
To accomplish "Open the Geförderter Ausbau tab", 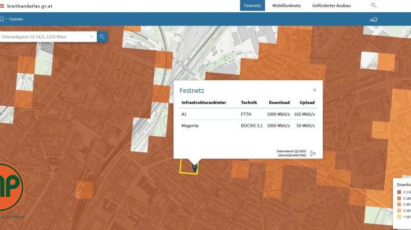I will [331, 5].
